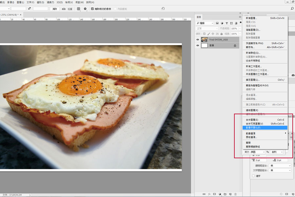Filter layers by smart object icon
The image size is (295, 197).
point(236,23)
